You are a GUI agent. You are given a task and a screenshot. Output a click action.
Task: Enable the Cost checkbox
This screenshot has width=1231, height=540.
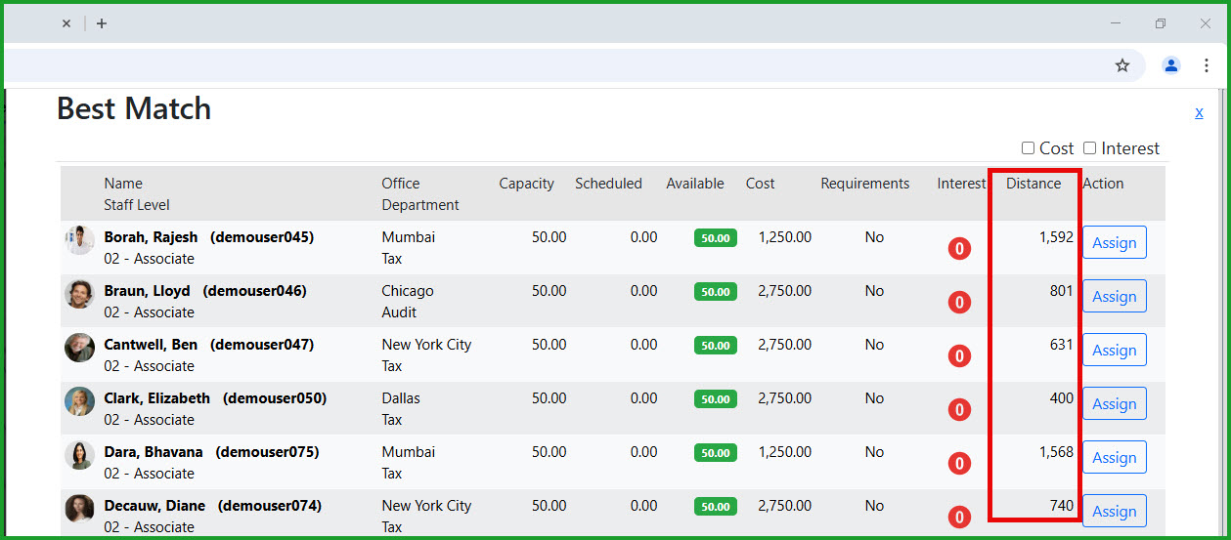click(x=1028, y=148)
